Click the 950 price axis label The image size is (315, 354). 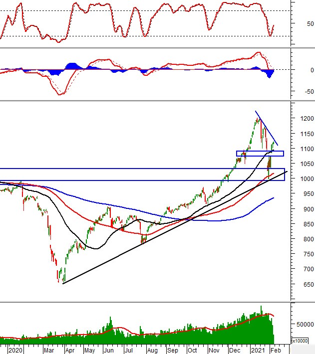(309, 194)
